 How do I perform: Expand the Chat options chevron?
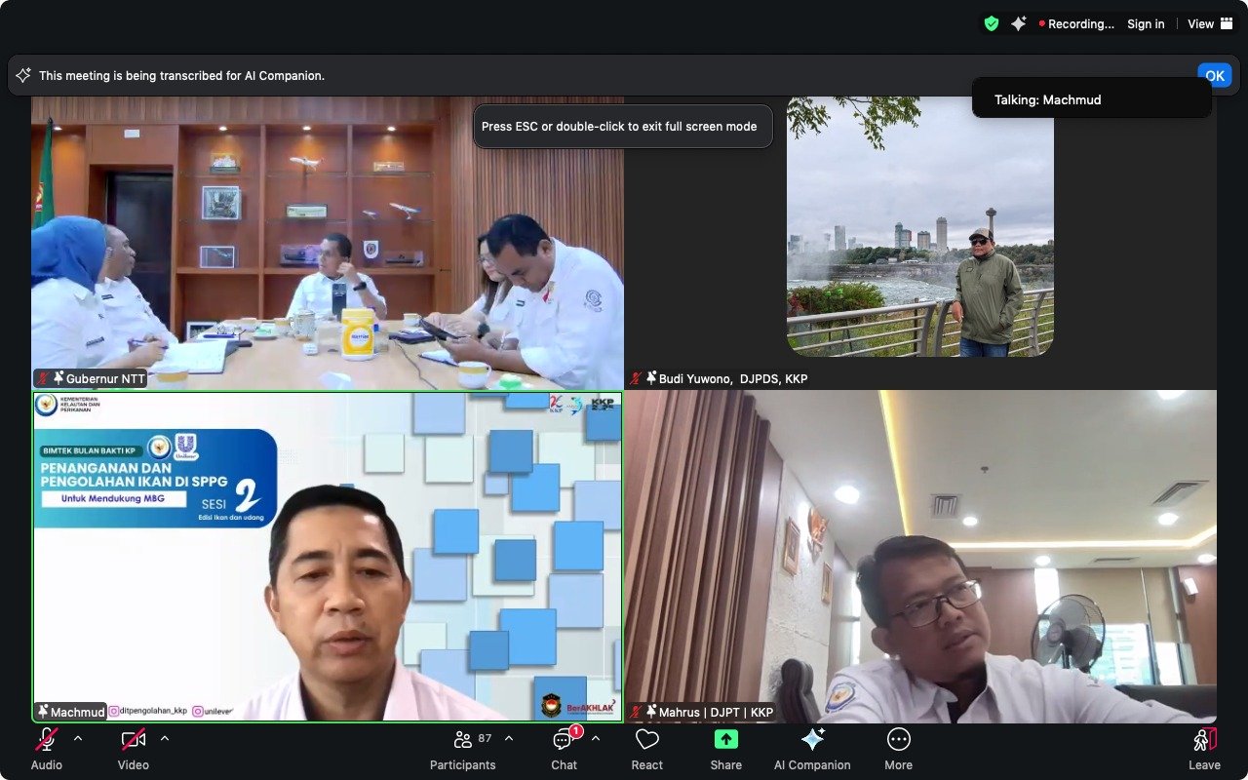pyautogui.click(x=596, y=738)
